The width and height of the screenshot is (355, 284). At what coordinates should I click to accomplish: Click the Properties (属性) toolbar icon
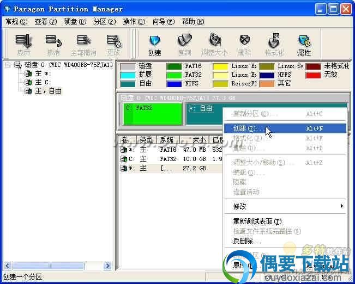[x=304, y=41]
